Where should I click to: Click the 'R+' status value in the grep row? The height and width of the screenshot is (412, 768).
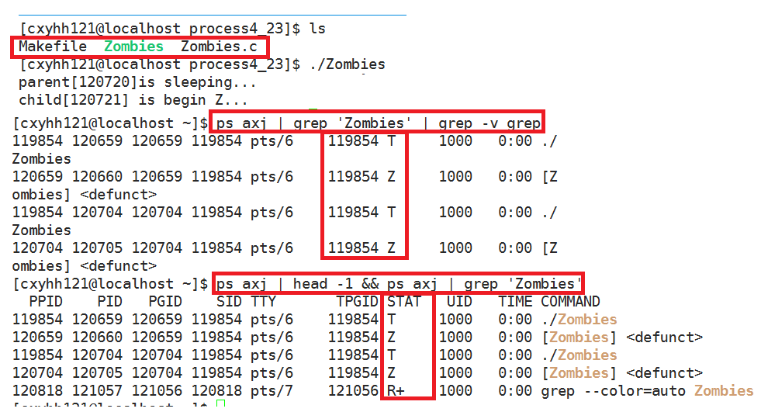(x=396, y=390)
